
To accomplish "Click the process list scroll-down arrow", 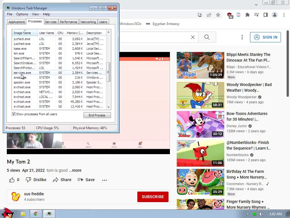I will [x=108, y=107].
